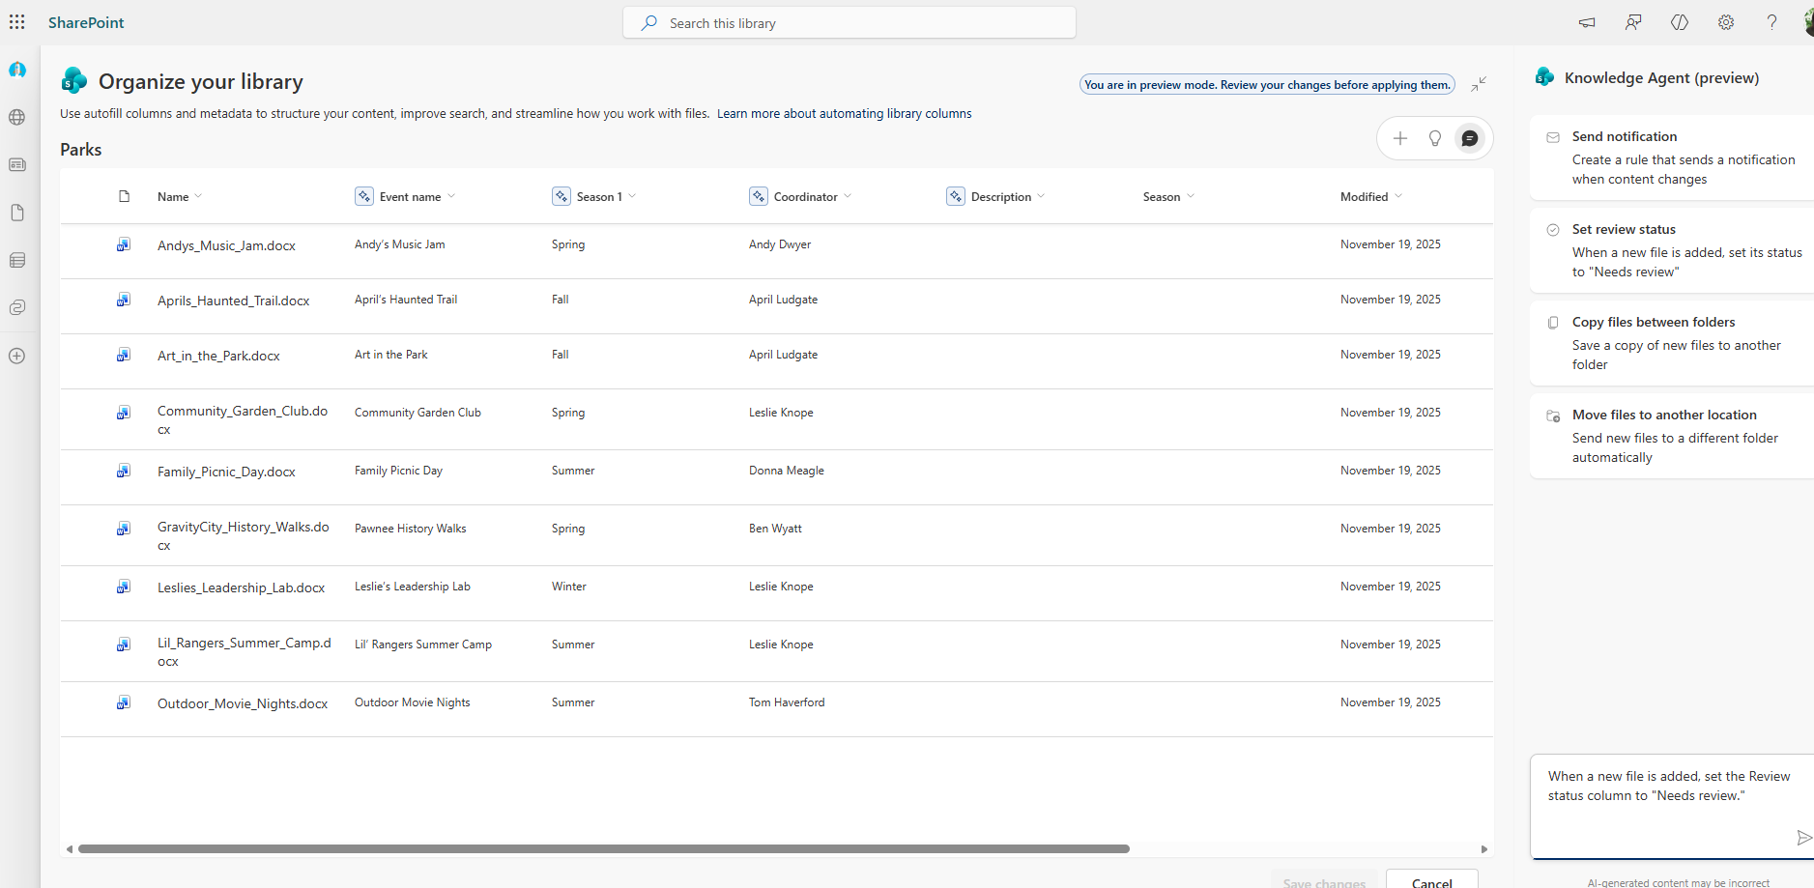Check the Outdoor_Movie_Nights.docx row selector

pyautogui.click(x=124, y=702)
